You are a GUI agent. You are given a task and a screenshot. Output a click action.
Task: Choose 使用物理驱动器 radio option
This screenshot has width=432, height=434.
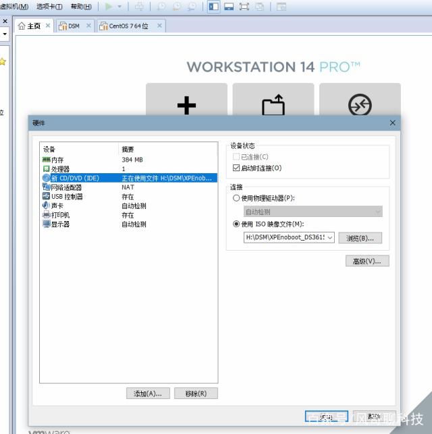[236, 198]
